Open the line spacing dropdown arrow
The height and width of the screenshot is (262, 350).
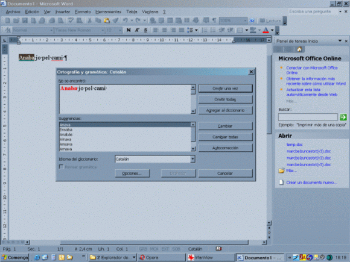click(196, 30)
